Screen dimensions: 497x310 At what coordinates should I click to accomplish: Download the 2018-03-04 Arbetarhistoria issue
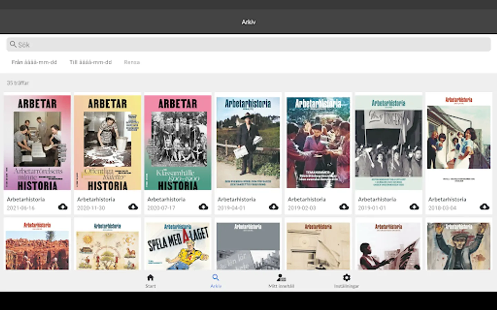[x=484, y=207]
